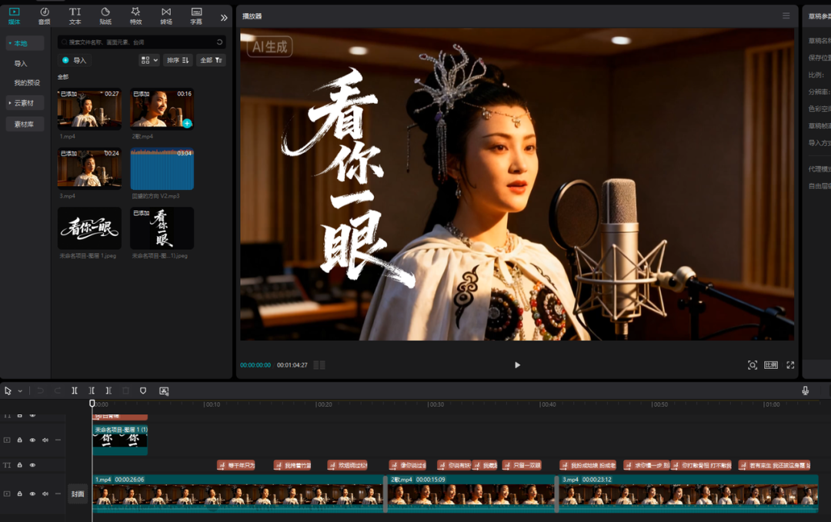The image size is (831, 522).
Task: Enter fullscreen preview in the player
Action: 790,365
